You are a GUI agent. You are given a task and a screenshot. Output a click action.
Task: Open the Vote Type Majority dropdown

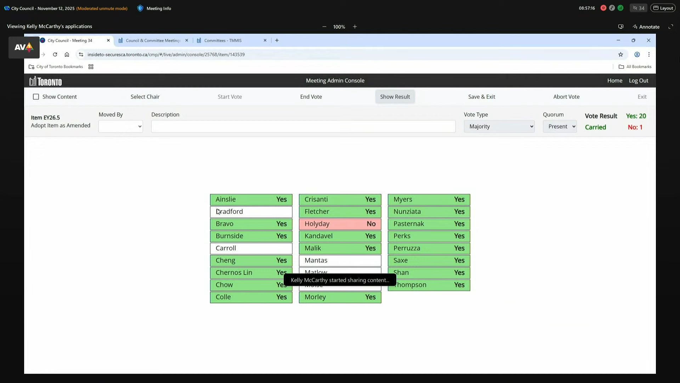tap(499, 126)
